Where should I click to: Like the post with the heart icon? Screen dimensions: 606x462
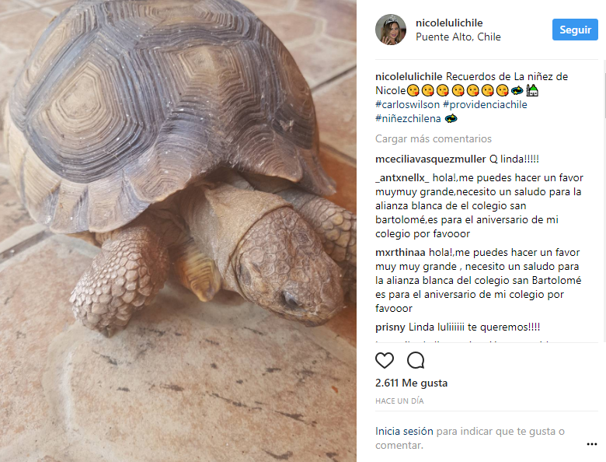tap(385, 360)
